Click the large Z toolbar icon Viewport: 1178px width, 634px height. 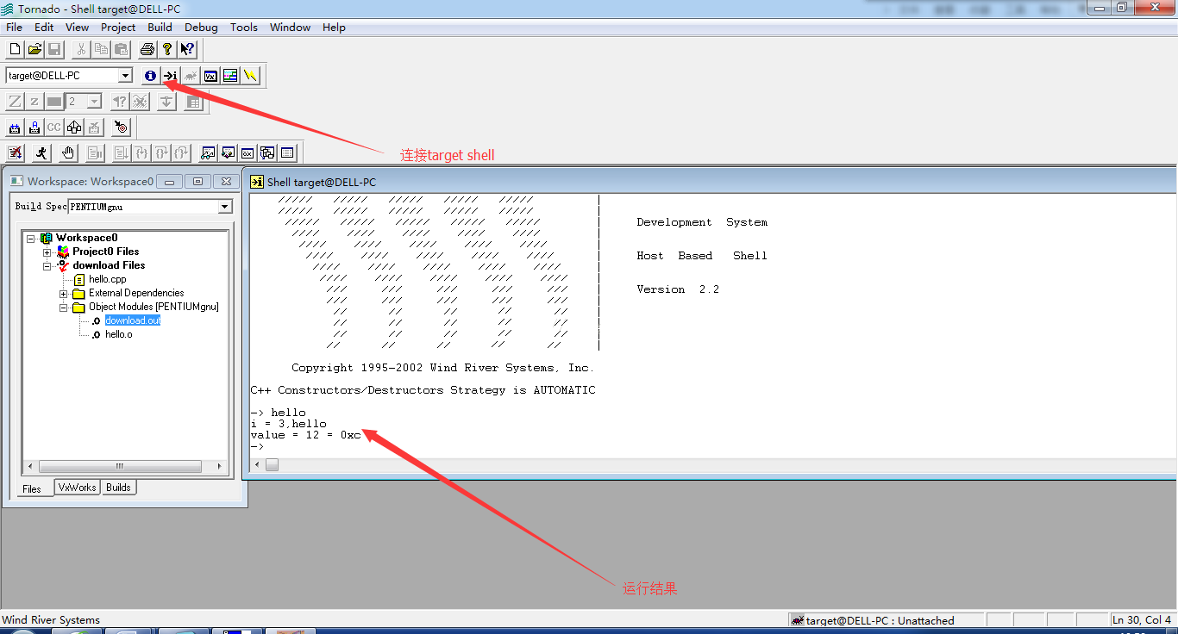click(15, 102)
